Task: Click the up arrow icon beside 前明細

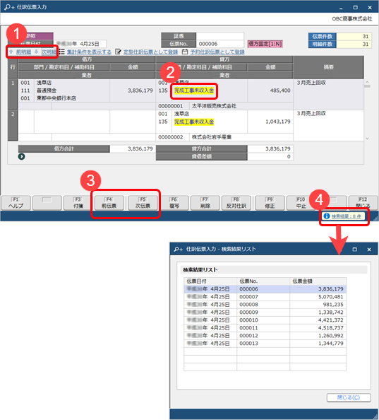Action: (11, 52)
